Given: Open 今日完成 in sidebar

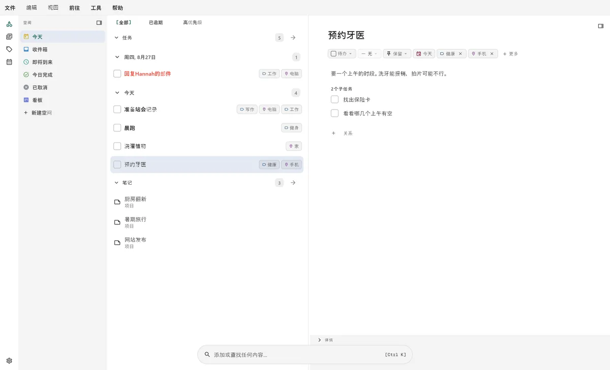Looking at the screenshot, I should pyautogui.click(x=63, y=75).
